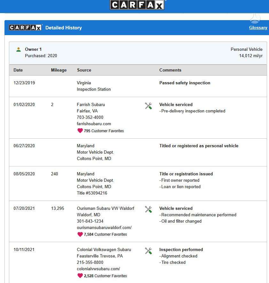Click wrench icon for Farrish Subaru service
The image size is (269, 283).
(148, 106)
